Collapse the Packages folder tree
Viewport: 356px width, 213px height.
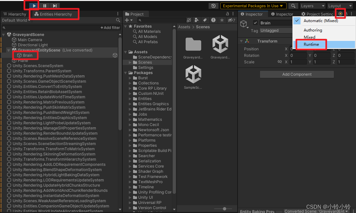tap(126, 73)
